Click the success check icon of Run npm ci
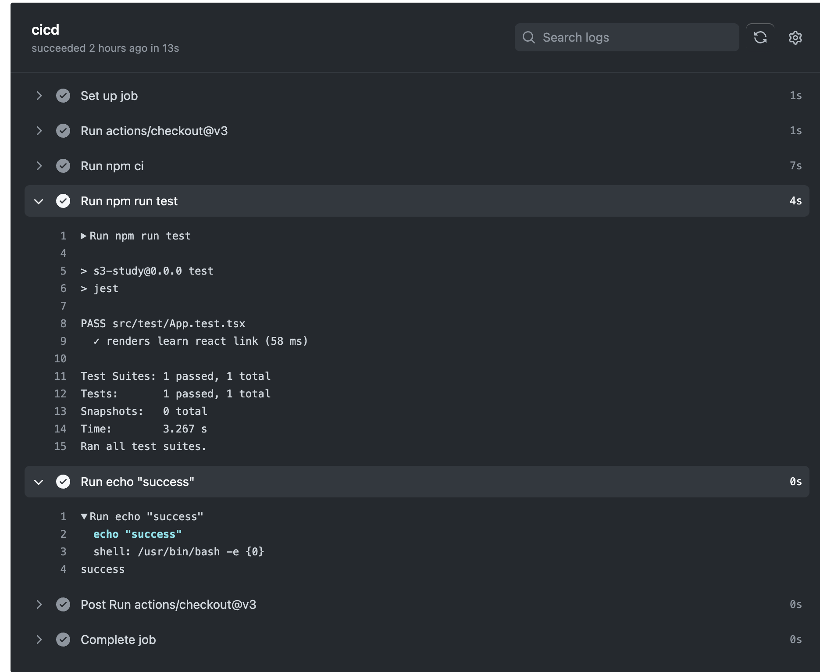Viewport: 820px width, 672px height. coord(63,166)
